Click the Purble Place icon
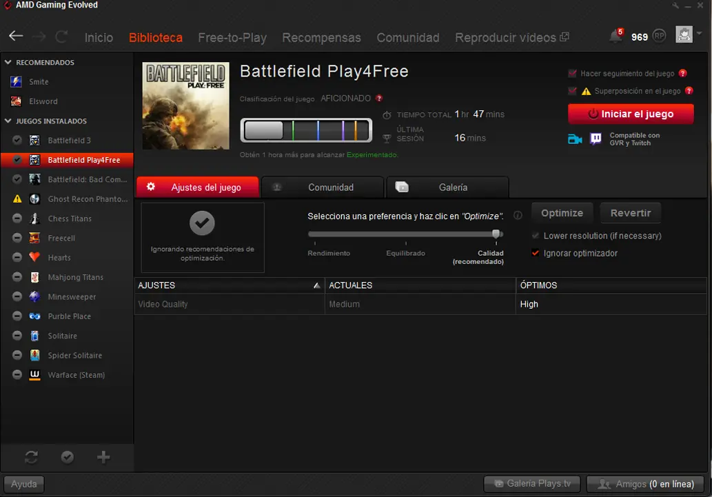The width and height of the screenshot is (712, 497). click(34, 316)
